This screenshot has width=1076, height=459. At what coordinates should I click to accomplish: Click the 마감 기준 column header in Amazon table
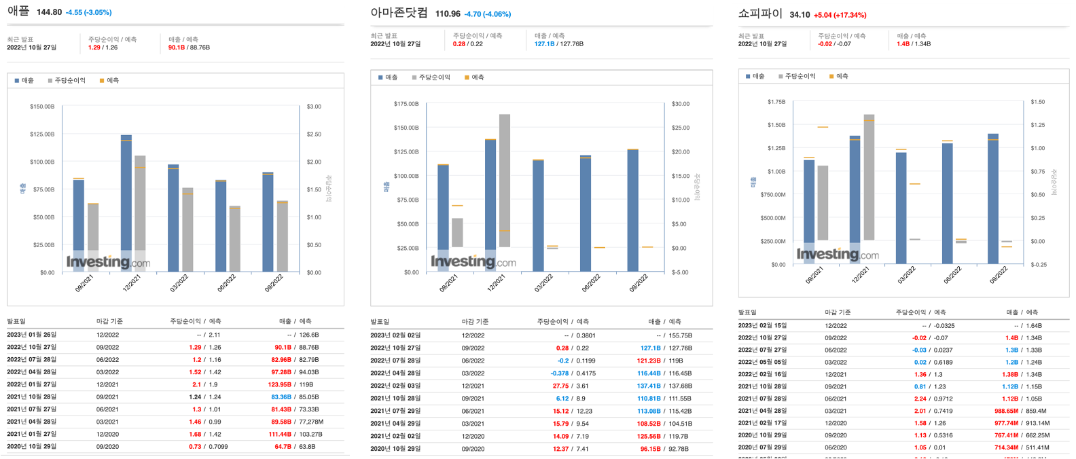[x=475, y=322]
